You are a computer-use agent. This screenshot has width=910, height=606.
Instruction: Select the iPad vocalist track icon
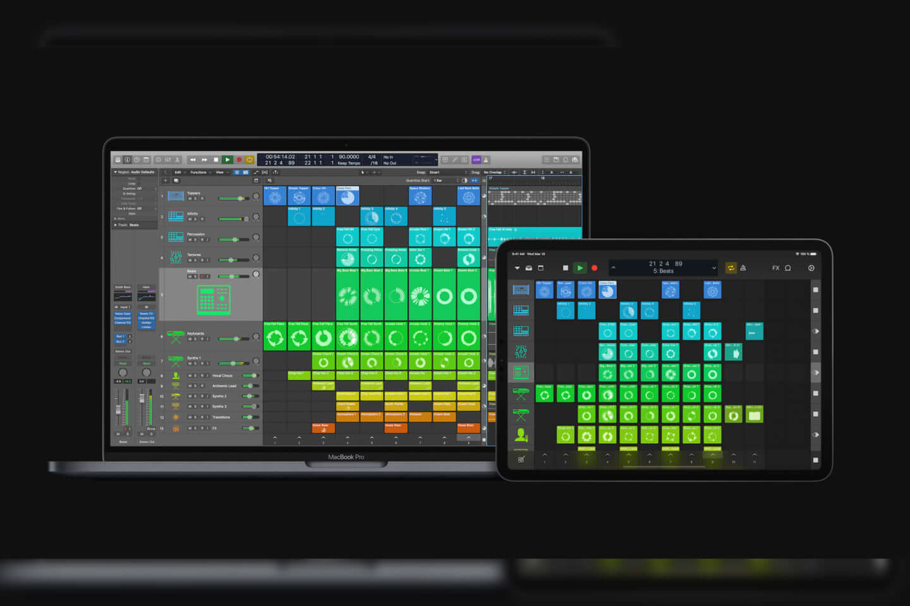(521, 435)
